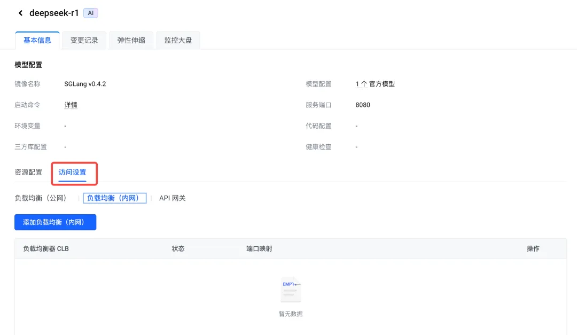Viewport: 577px width, 335px height.
Task: Open the 变更记录 tab
Action: click(x=84, y=41)
